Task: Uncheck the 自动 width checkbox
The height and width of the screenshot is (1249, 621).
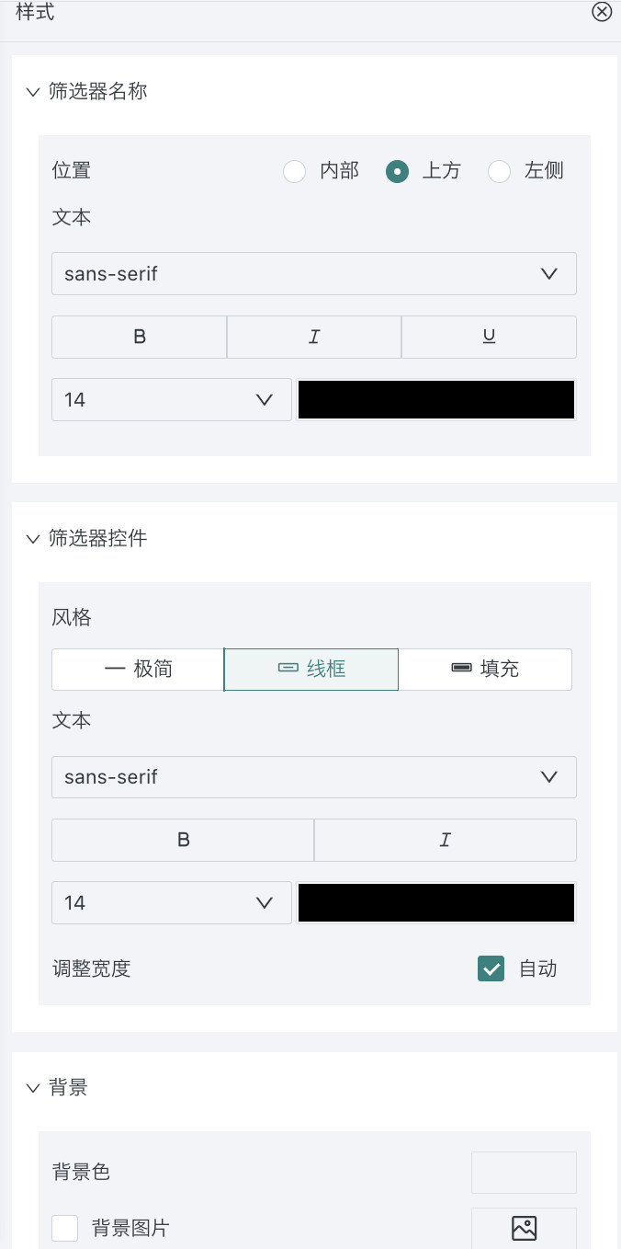Action: [491, 968]
